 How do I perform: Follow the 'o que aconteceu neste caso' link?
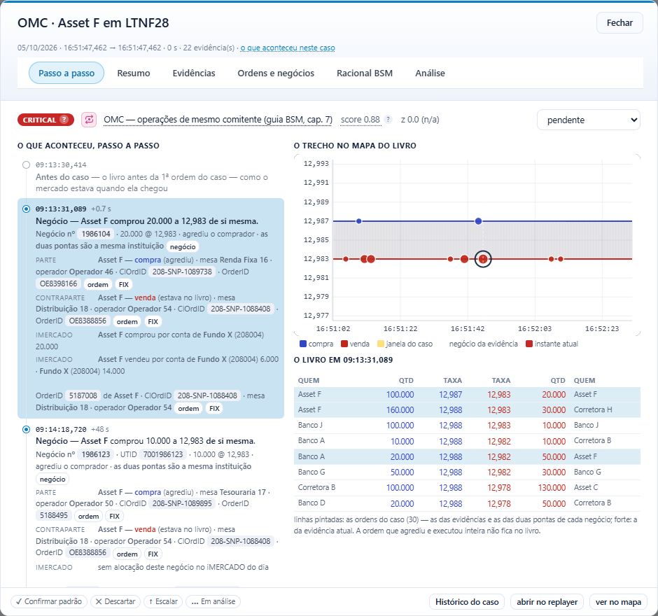point(288,48)
